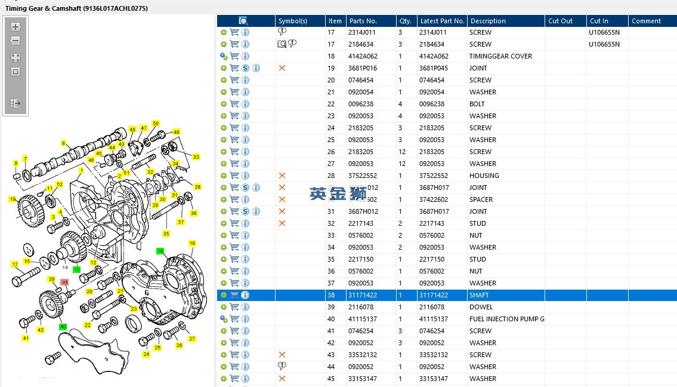Click the orange X symbol for item 19
Screen dimensions: 677x387
pyautogui.click(x=282, y=68)
